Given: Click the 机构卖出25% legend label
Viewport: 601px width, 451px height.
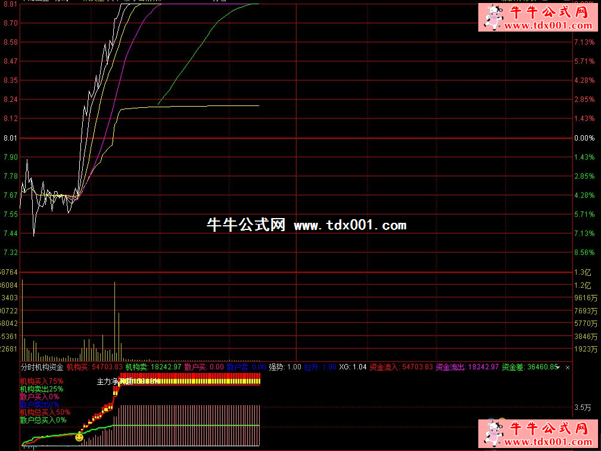Looking at the screenshot, I should point(42,389).
